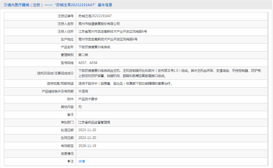Select the 无 value in 其他内容 row
Screen dimensions: 273x168
coord(80,107)
